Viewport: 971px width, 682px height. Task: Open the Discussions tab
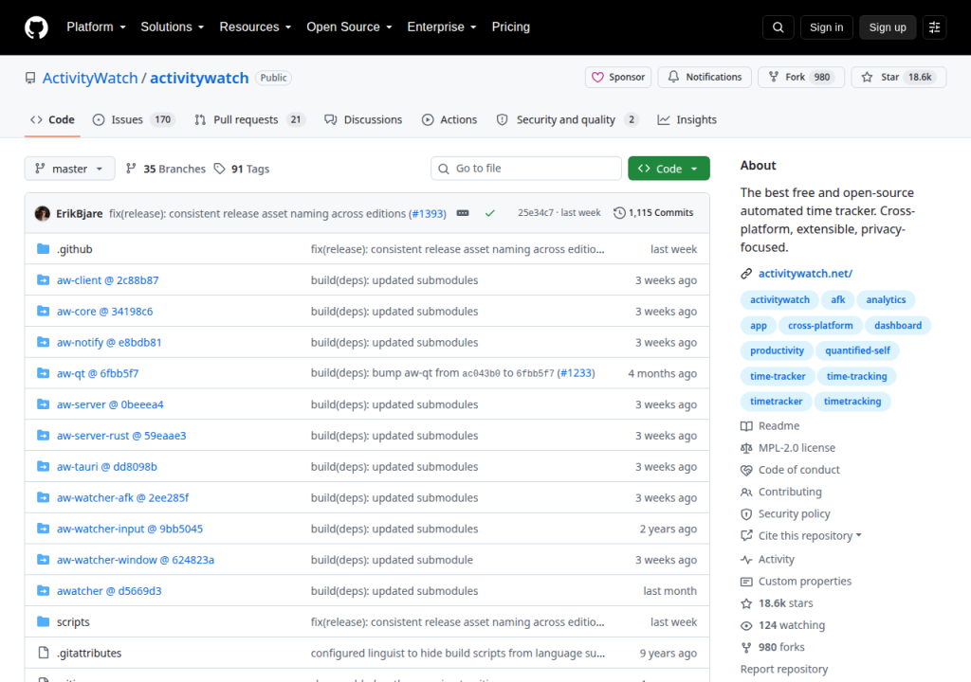tap(363, 119)
